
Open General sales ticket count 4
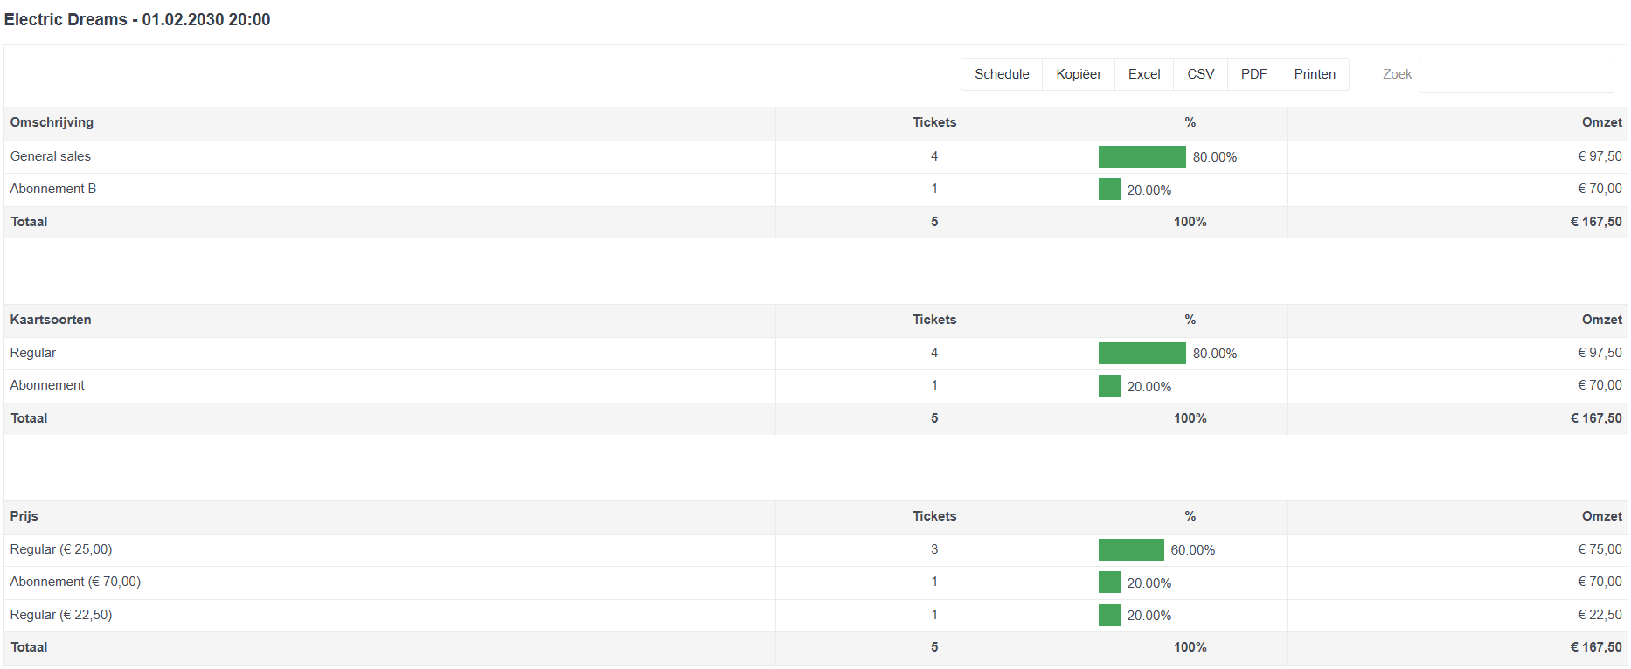(x=934, y=156)
